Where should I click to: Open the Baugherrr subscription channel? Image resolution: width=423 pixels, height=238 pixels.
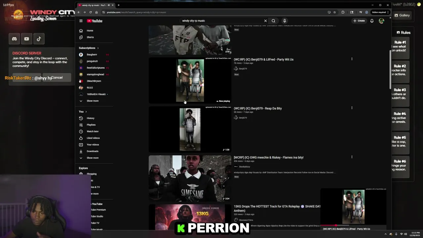click(x=92, y=55)
